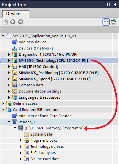The height and width of the screenshot is (164, 119).
Task: Click the Devices & networks icon
Action: point(15,48)
